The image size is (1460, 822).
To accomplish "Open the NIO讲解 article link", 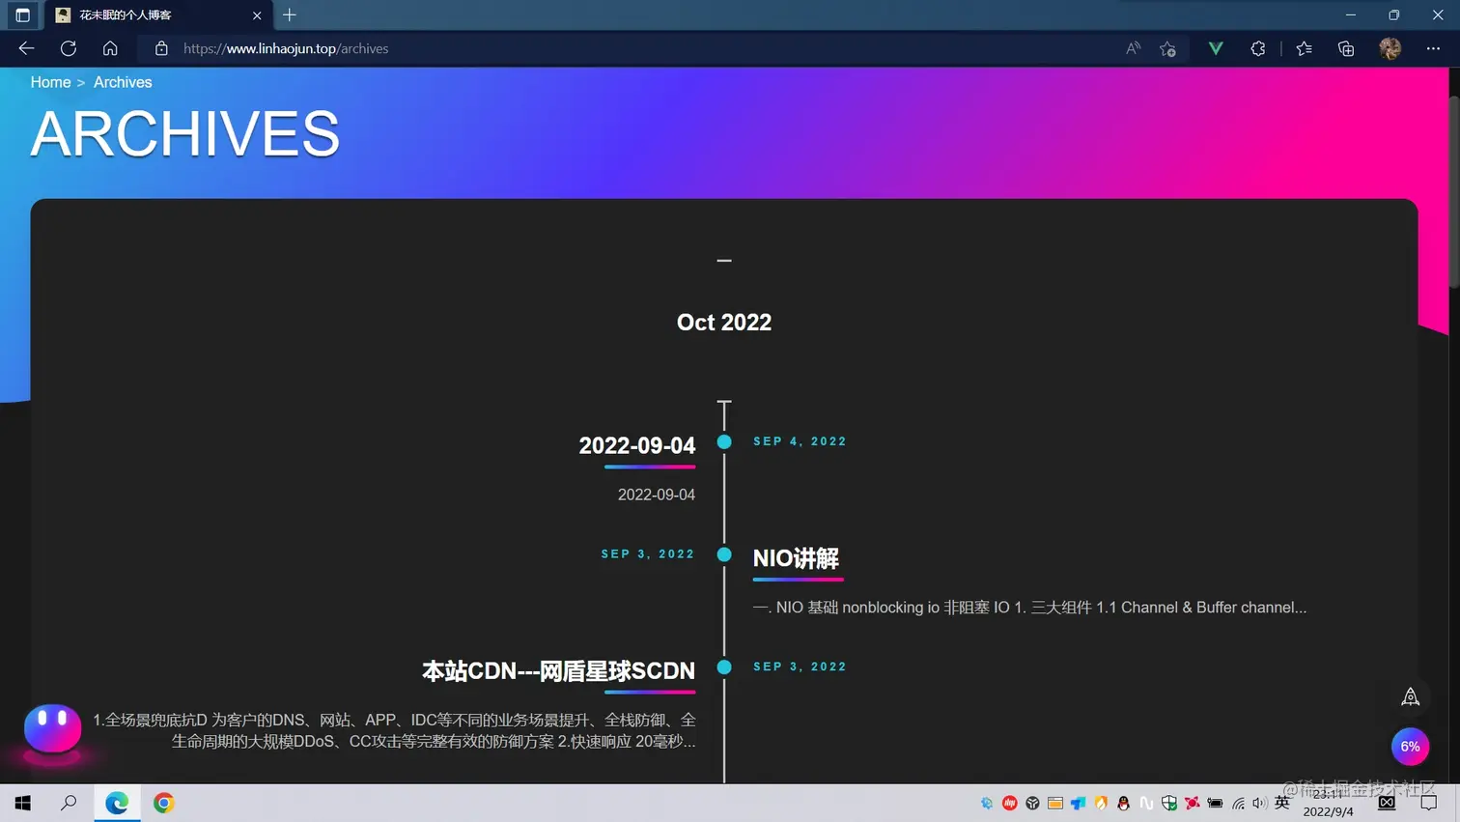I will pos(796,558).
